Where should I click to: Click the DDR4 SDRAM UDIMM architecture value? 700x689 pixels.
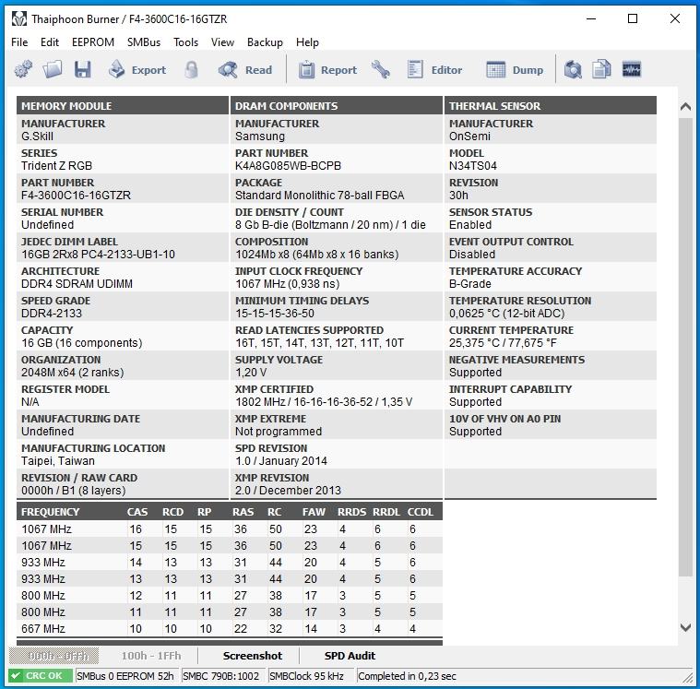(x=77, y=283)
